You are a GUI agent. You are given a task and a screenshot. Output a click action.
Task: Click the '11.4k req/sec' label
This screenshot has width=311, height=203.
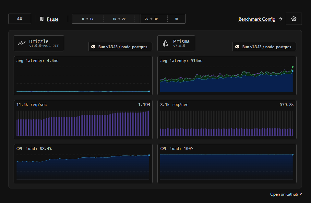click(31, 104)
